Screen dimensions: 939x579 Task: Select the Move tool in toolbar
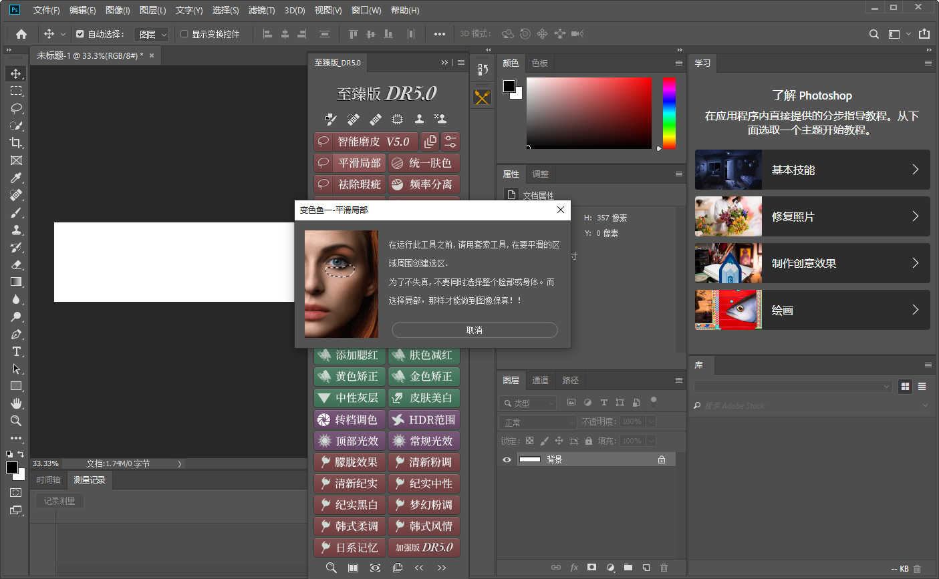click(16, 73)
